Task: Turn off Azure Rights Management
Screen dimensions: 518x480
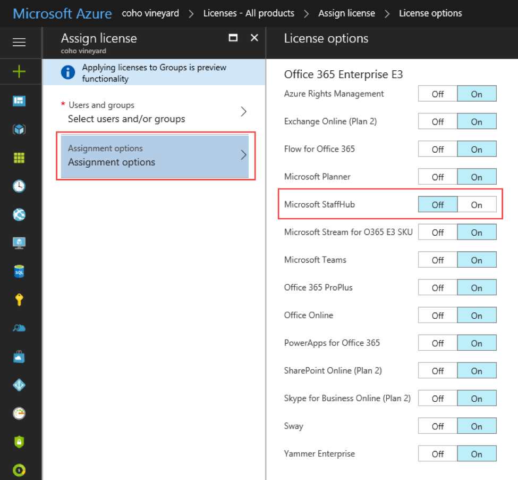Action: pos(438,94)
